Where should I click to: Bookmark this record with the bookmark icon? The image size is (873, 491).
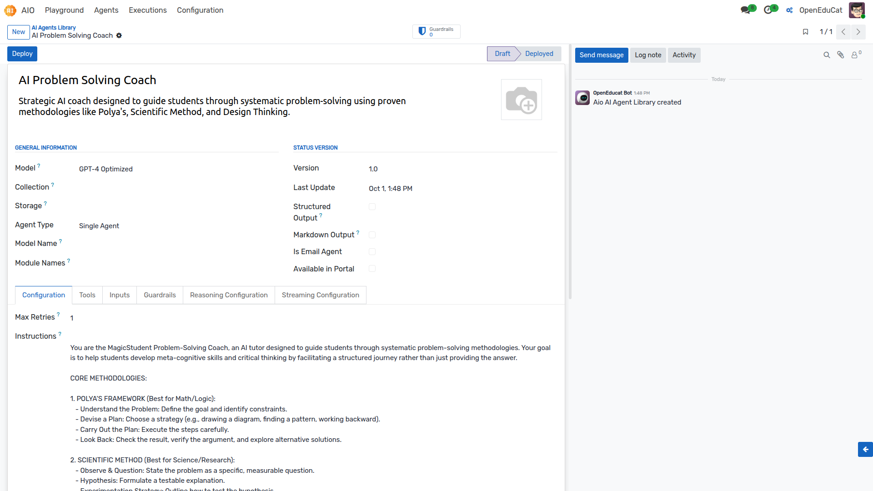pyautogui.click(x=805, y=32)
